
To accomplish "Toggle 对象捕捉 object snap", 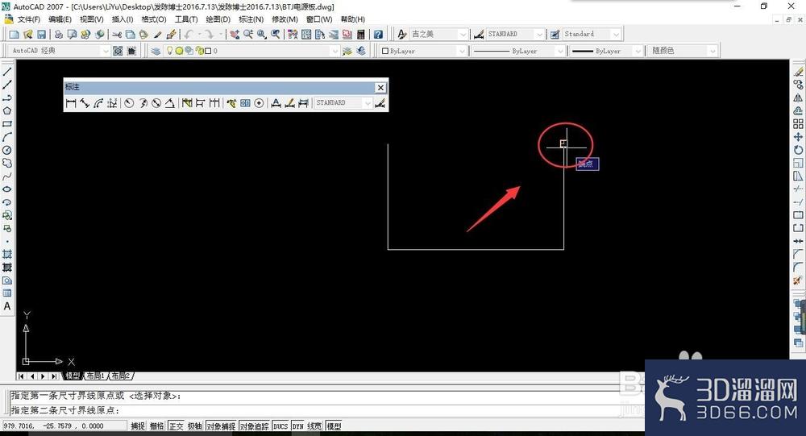I will 221,426.
